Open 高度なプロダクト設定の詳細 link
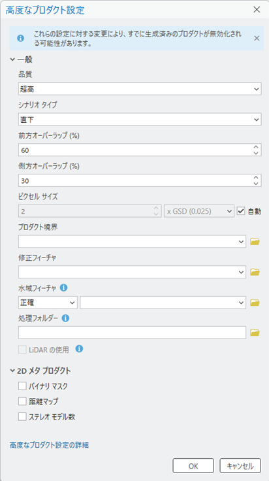This screenshot has width=269, height=481. pos(50,445)
